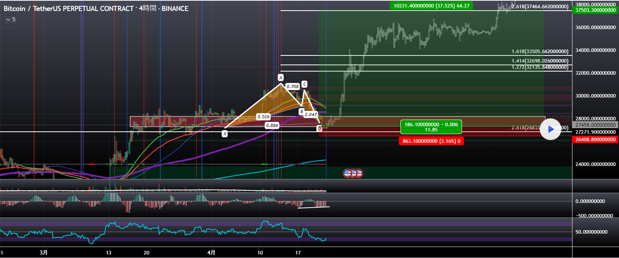Click the 4月 date on time axis
Screen dimensions: 619x258
(211, 252)
